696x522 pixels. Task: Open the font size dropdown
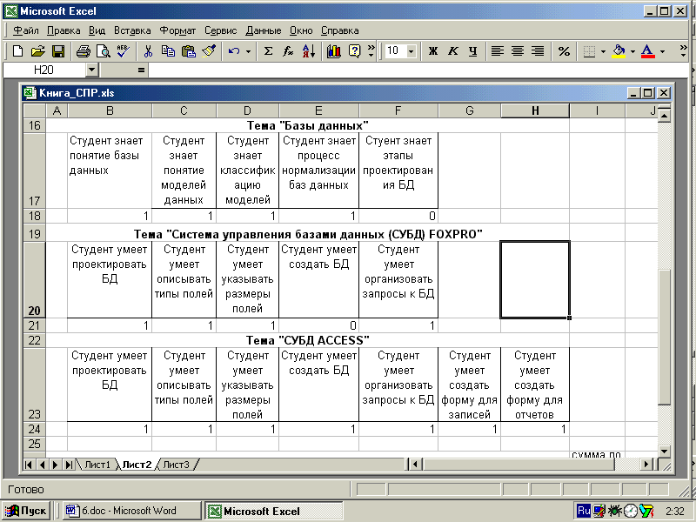411,51
